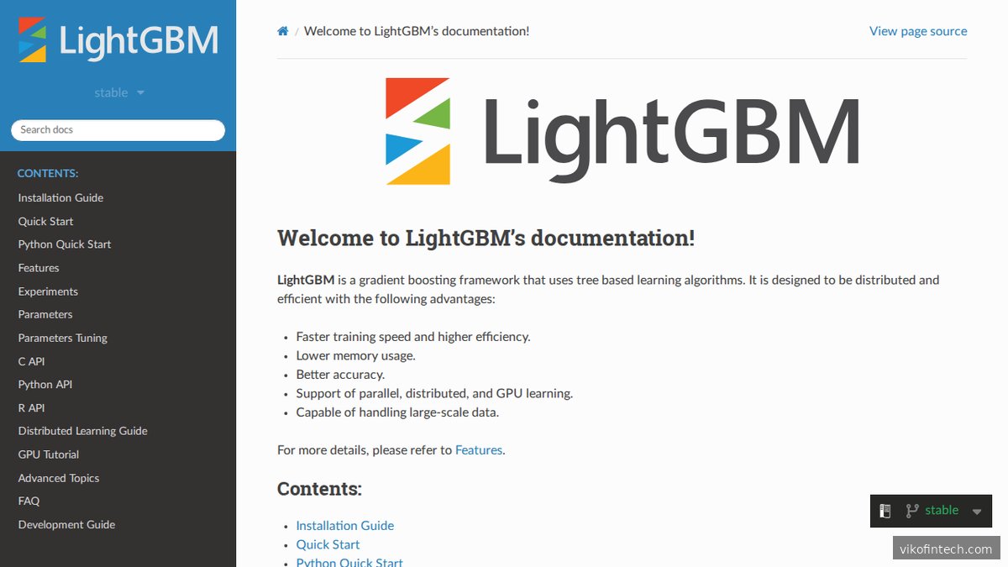
Task: Select the Distributed Learning Guide entry
Action: pyautogui.click(x=82, y=430)
